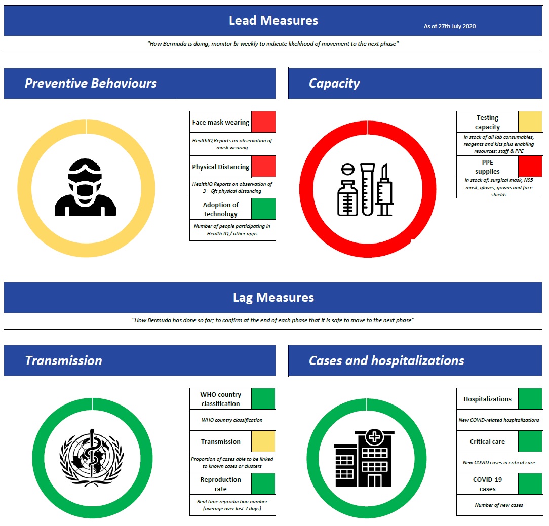Click the 'How Bermuda has done so far' subtitle
The image size is (549, 526).
[273, 320]
